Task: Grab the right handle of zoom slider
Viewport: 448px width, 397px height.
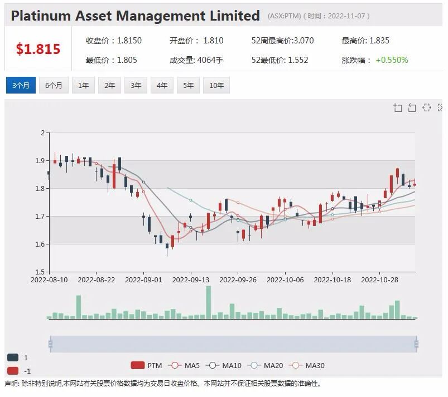Action: tap(416, 344)
